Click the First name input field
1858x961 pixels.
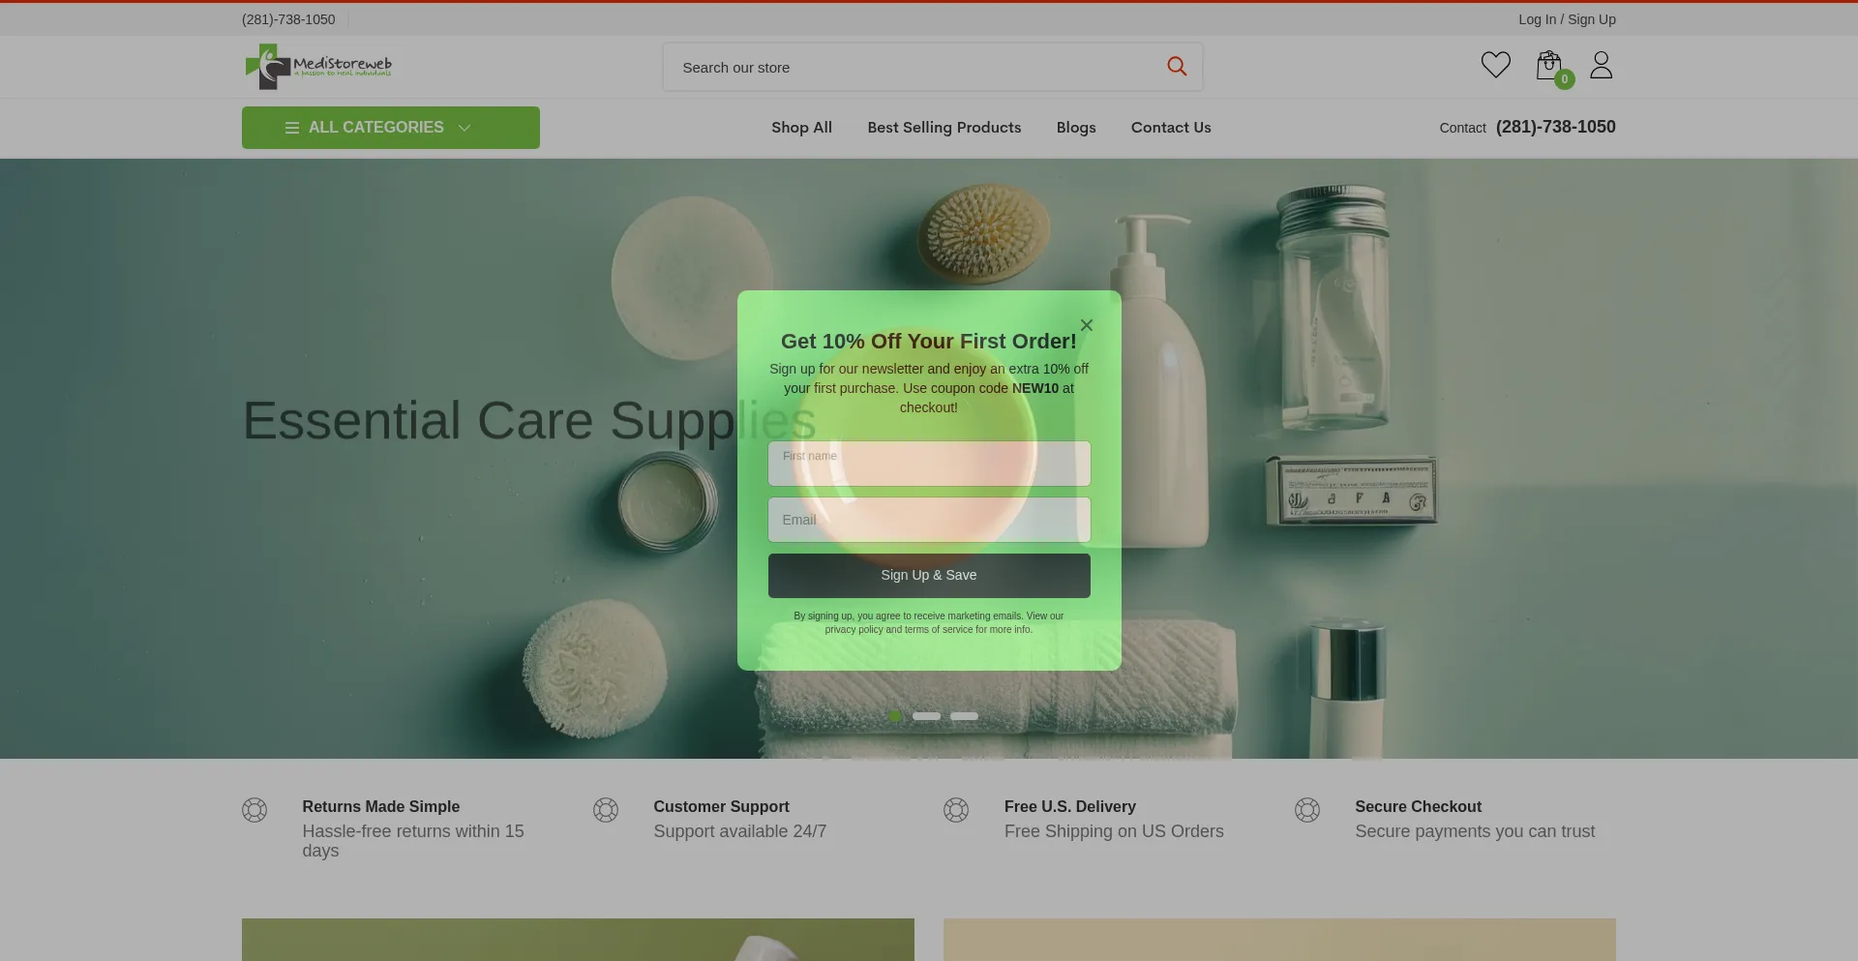point(929,464)
